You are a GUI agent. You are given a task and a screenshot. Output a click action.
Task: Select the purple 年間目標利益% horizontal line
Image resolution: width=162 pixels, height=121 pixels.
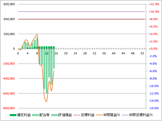pos(81,12)
